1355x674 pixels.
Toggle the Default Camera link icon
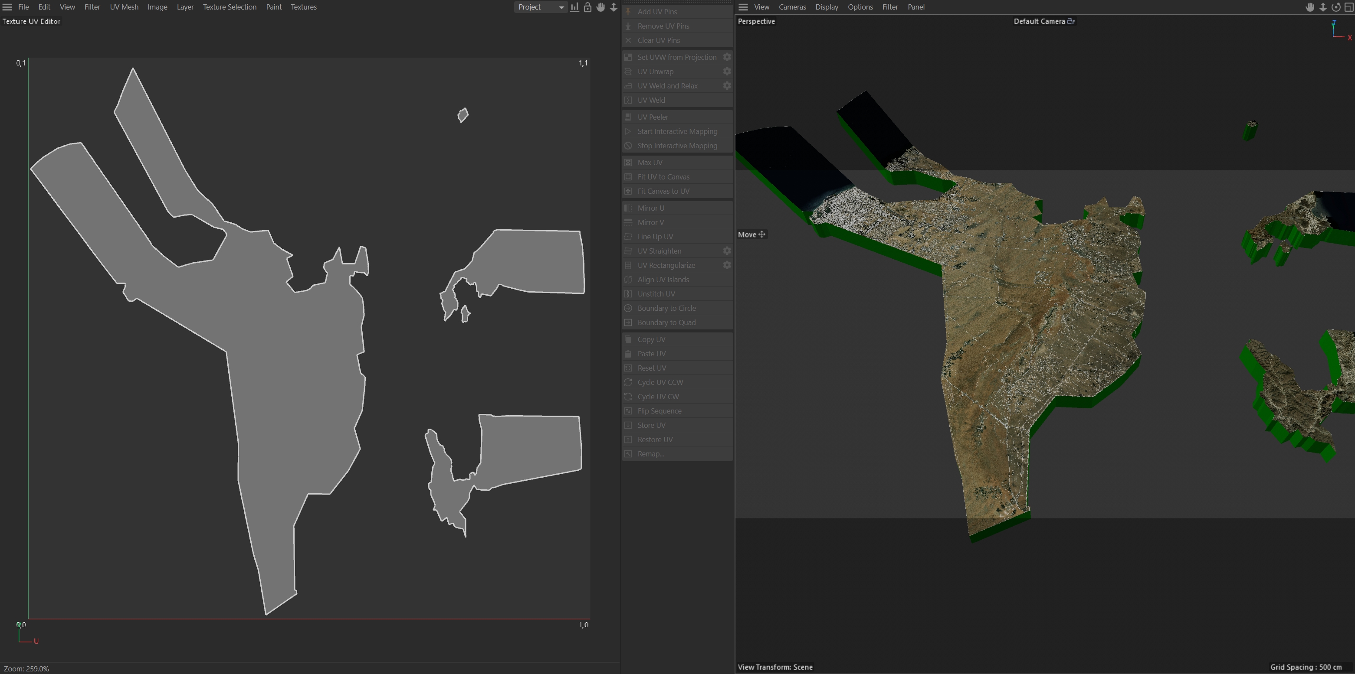[x=1071, y=21]
